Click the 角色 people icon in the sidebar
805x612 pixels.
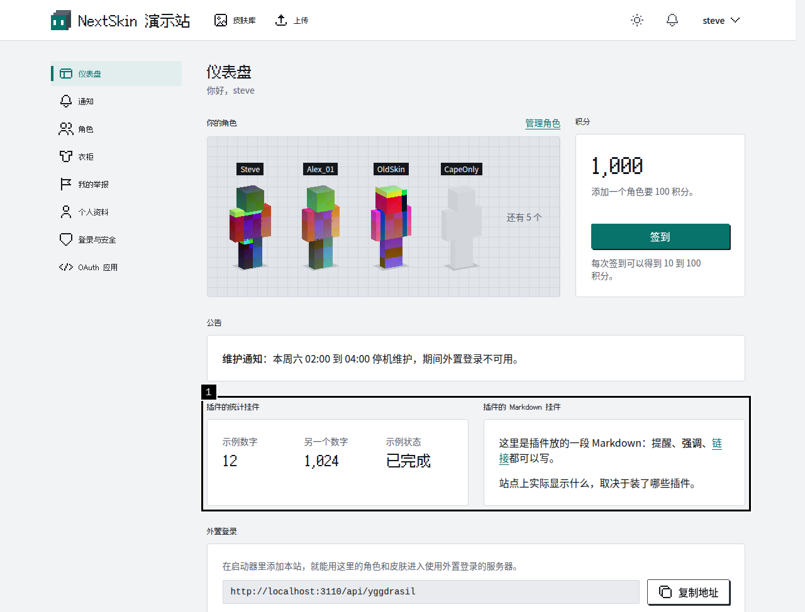point(66,129)
